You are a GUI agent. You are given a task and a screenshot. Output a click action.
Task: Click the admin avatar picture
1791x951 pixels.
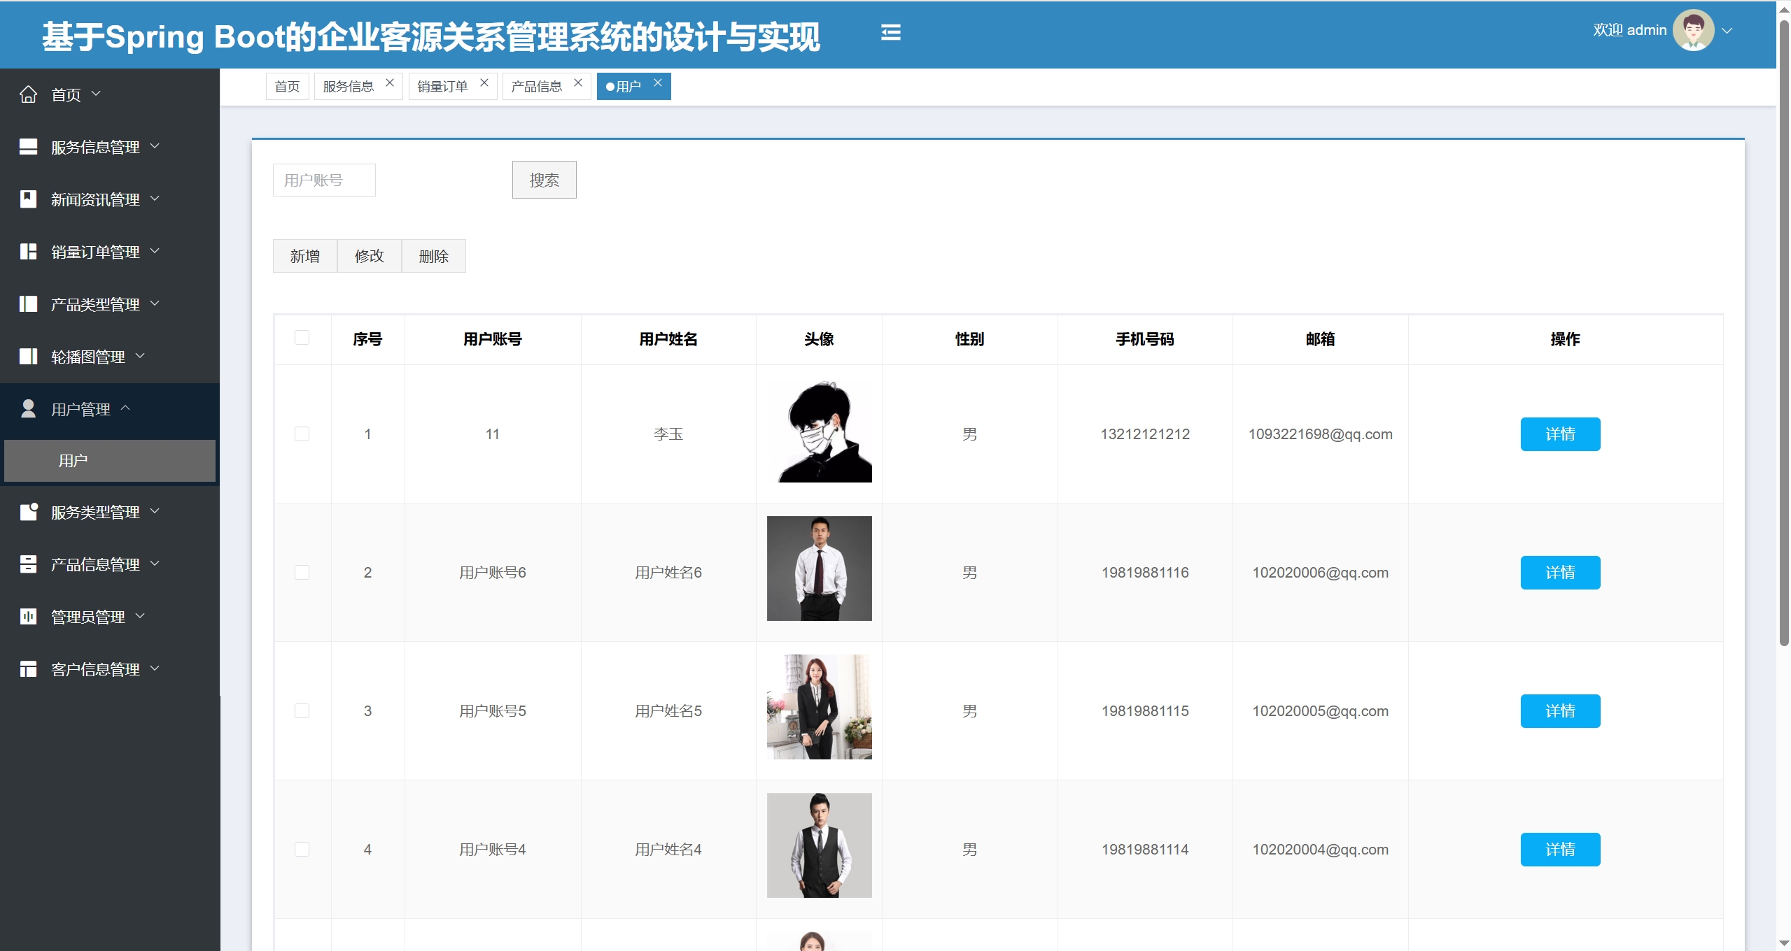[x=1693, y=30]
